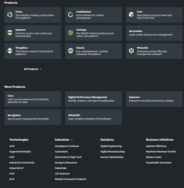Open Retail & Consumer Products link
The image size is (184, 188).
click(x=71, y=179)
